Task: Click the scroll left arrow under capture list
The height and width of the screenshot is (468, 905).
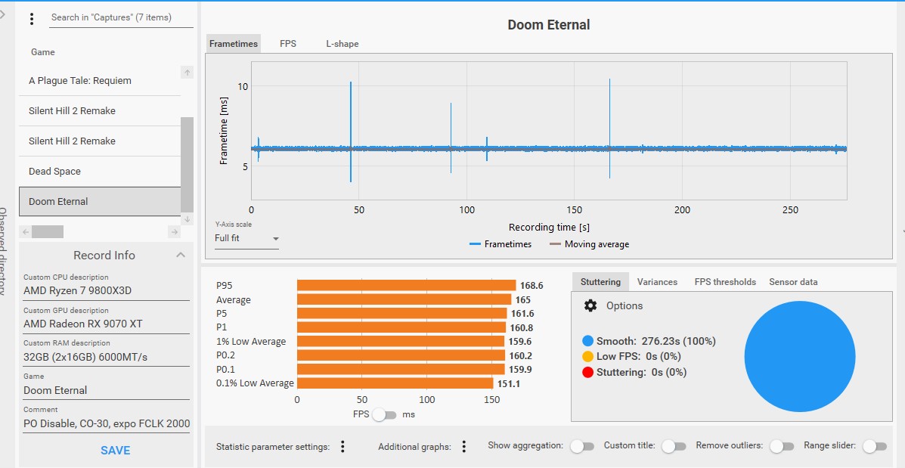Action: [24, 231]
